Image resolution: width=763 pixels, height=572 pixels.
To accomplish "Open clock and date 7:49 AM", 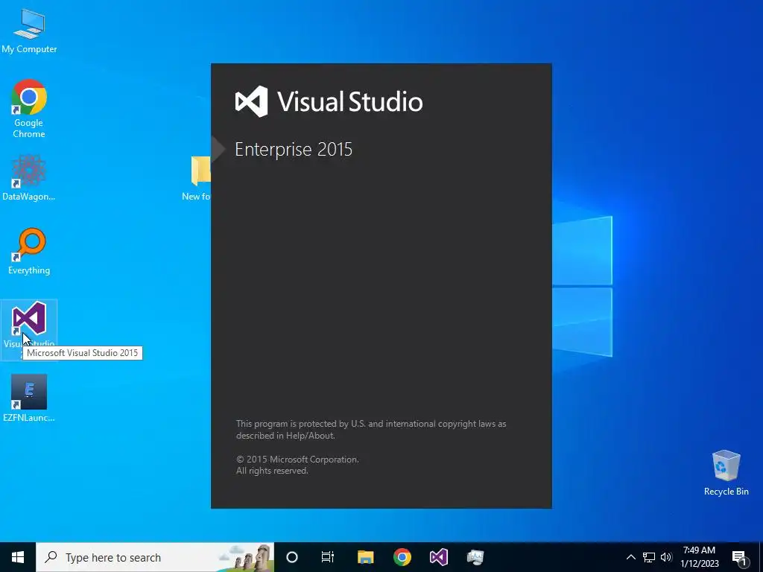I will [699, 557].
